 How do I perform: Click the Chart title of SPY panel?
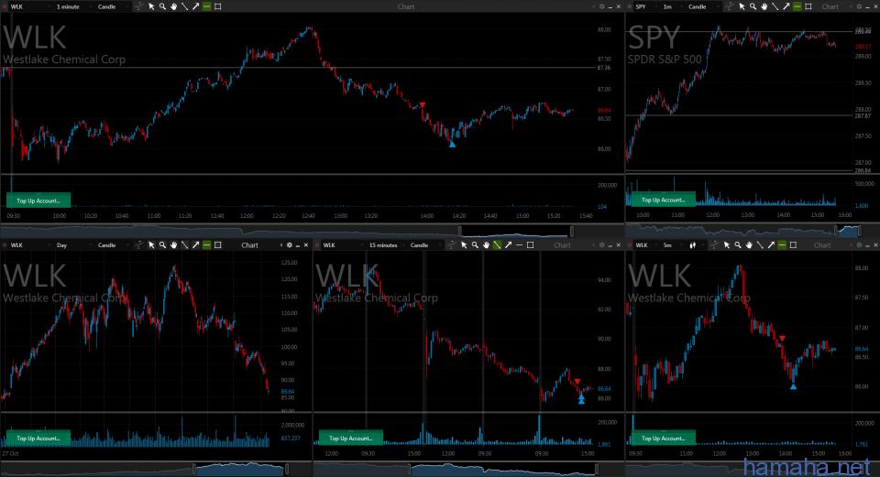(830, 6)
